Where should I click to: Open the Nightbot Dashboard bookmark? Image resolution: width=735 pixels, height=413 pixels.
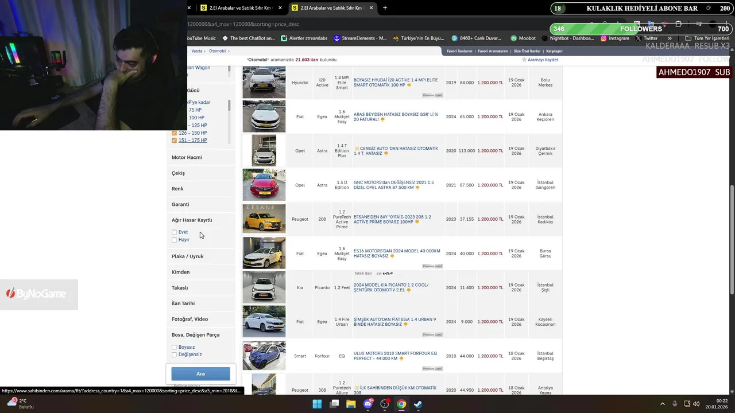point(567,38)
